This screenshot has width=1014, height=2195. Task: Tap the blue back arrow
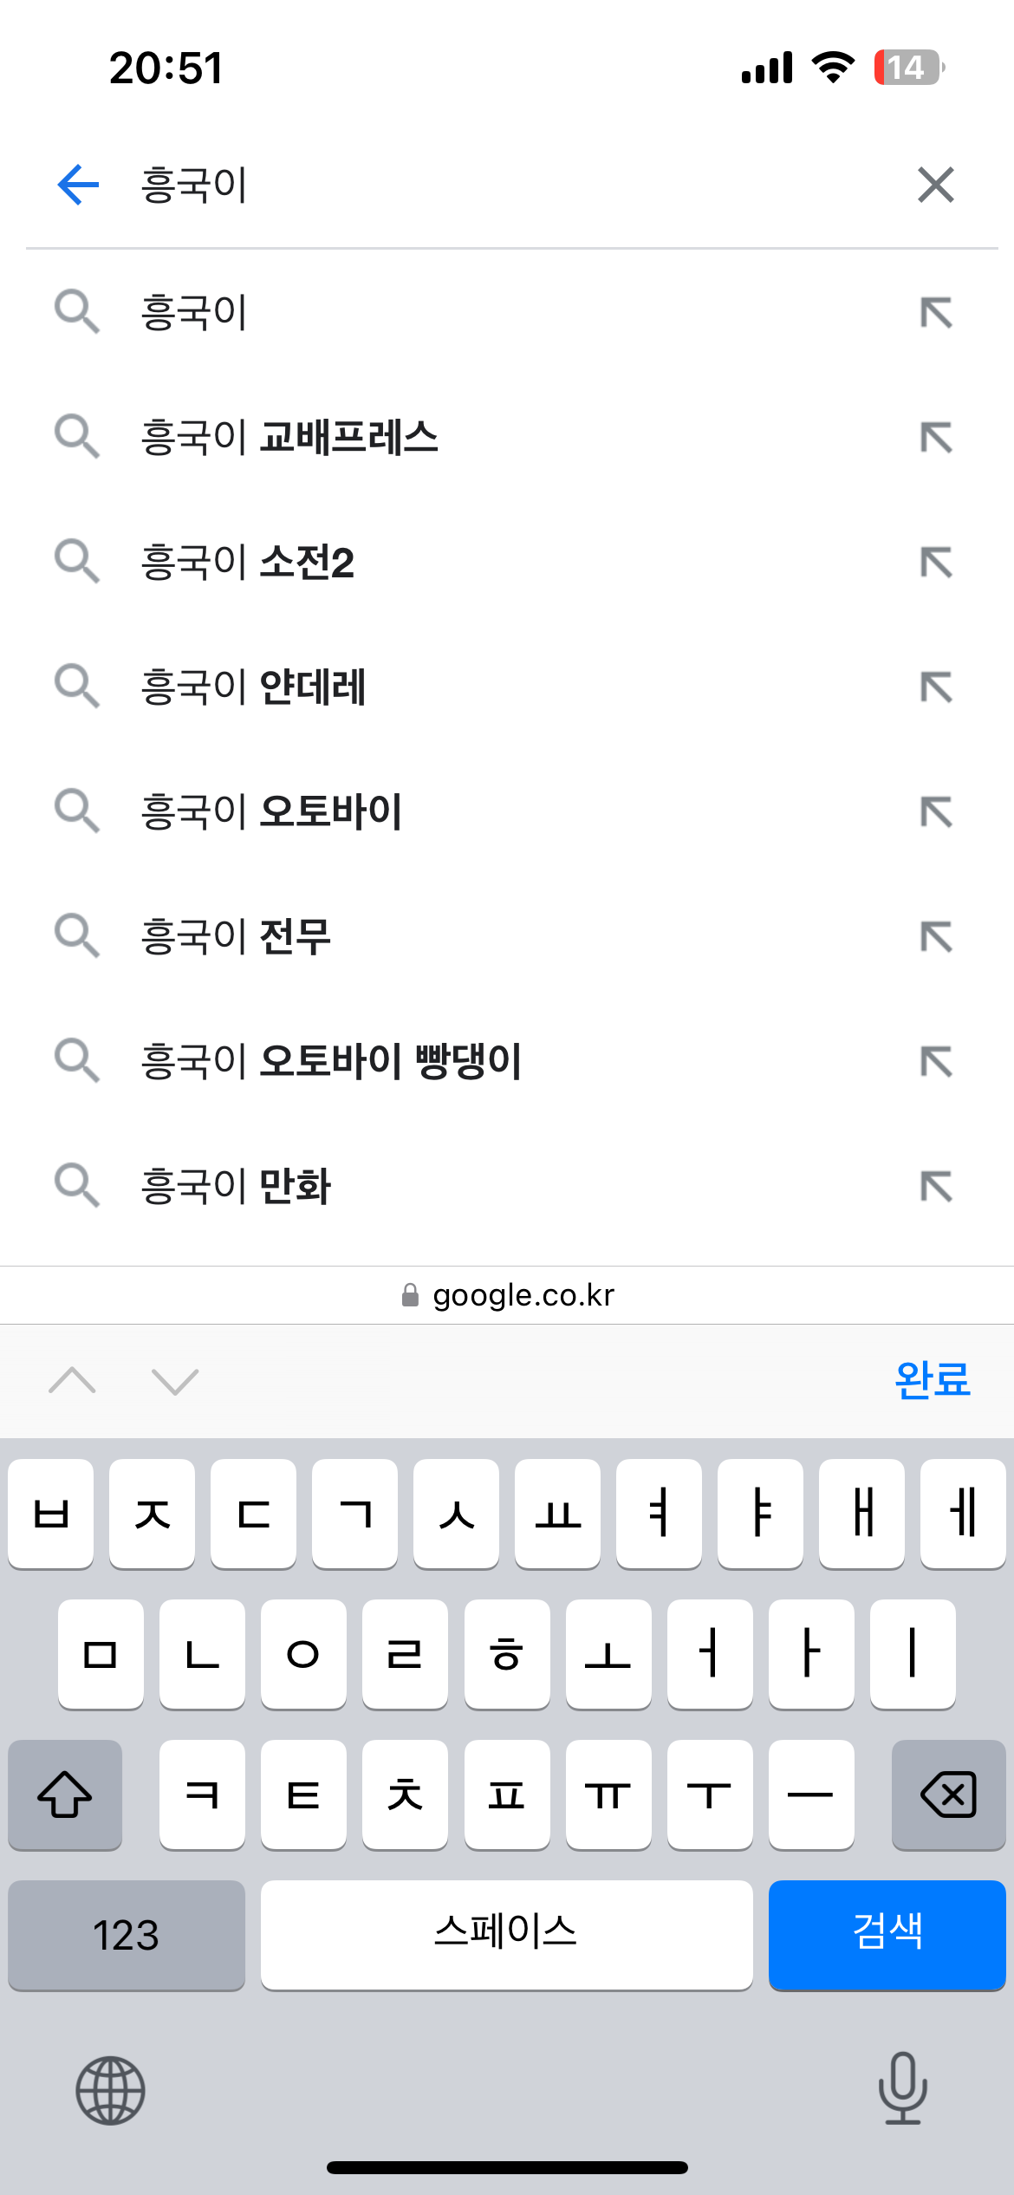point(78,185)
